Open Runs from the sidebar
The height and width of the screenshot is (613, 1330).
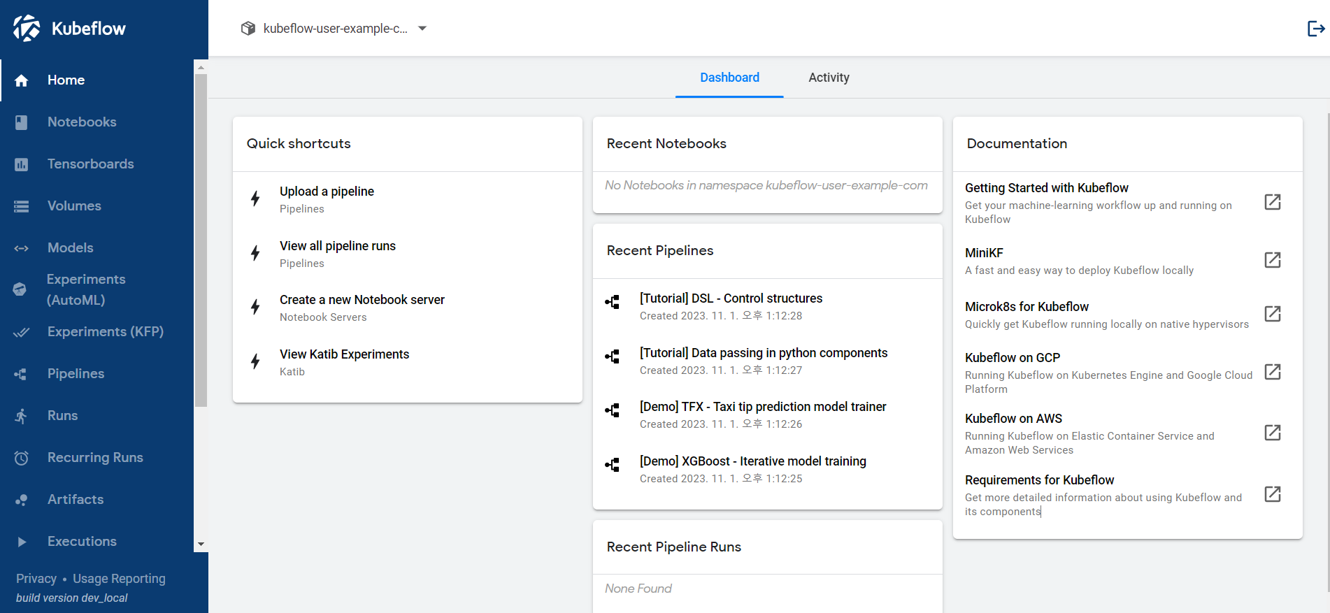pos(97,416)
